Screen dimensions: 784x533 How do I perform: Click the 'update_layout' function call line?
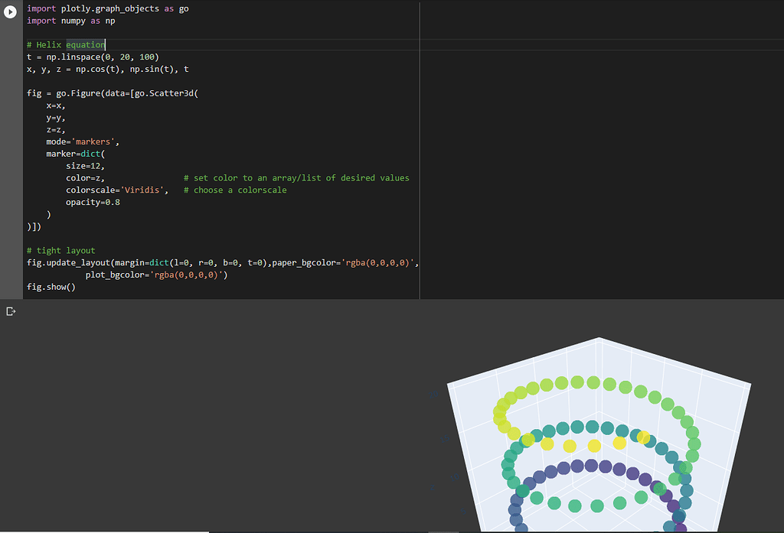tap(77, 262)
